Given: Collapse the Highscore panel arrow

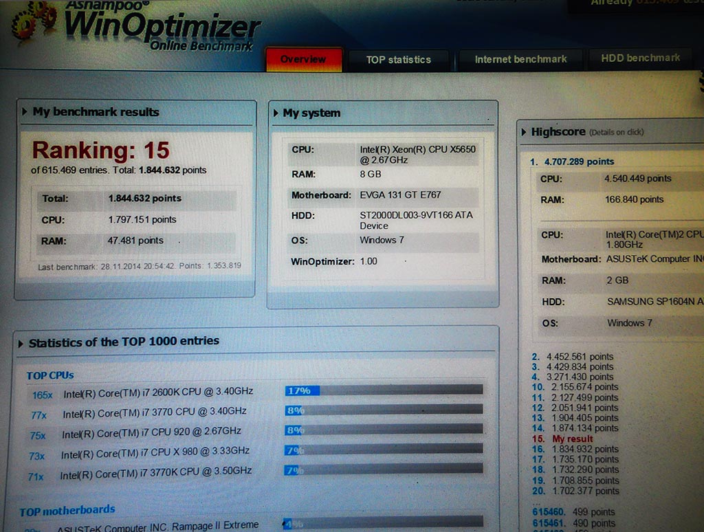Looking at the screenshot, I should click(x=523, y=132).
